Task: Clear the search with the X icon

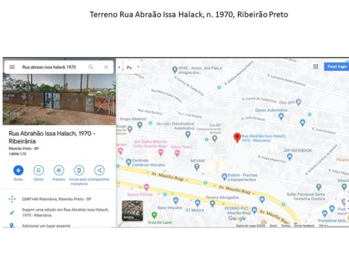Action: click(x=106, y=67)
